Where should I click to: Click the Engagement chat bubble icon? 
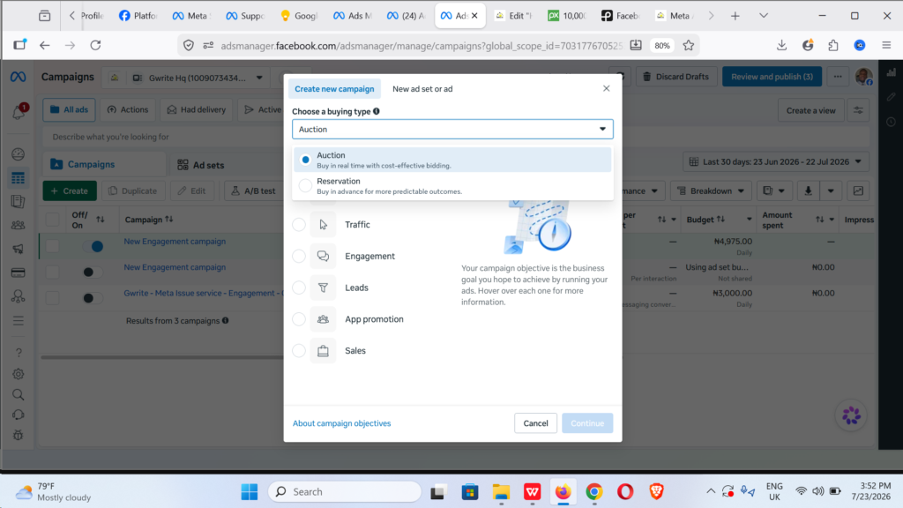pos(323,257)
